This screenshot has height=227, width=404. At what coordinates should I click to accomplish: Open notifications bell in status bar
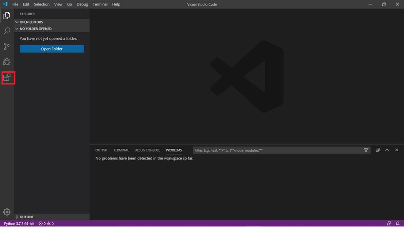tap(398, 223)
